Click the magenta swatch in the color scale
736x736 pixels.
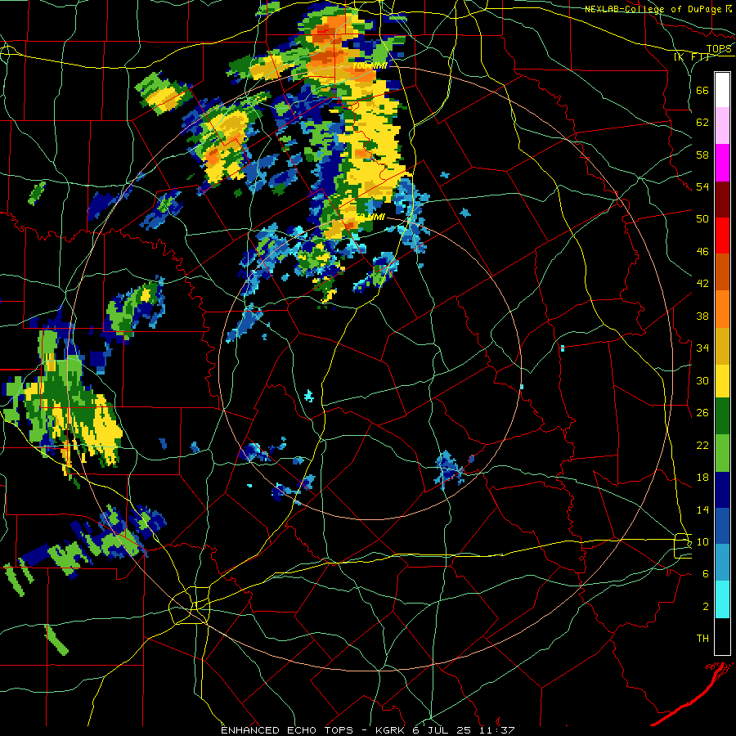click(x=722, y=163)
